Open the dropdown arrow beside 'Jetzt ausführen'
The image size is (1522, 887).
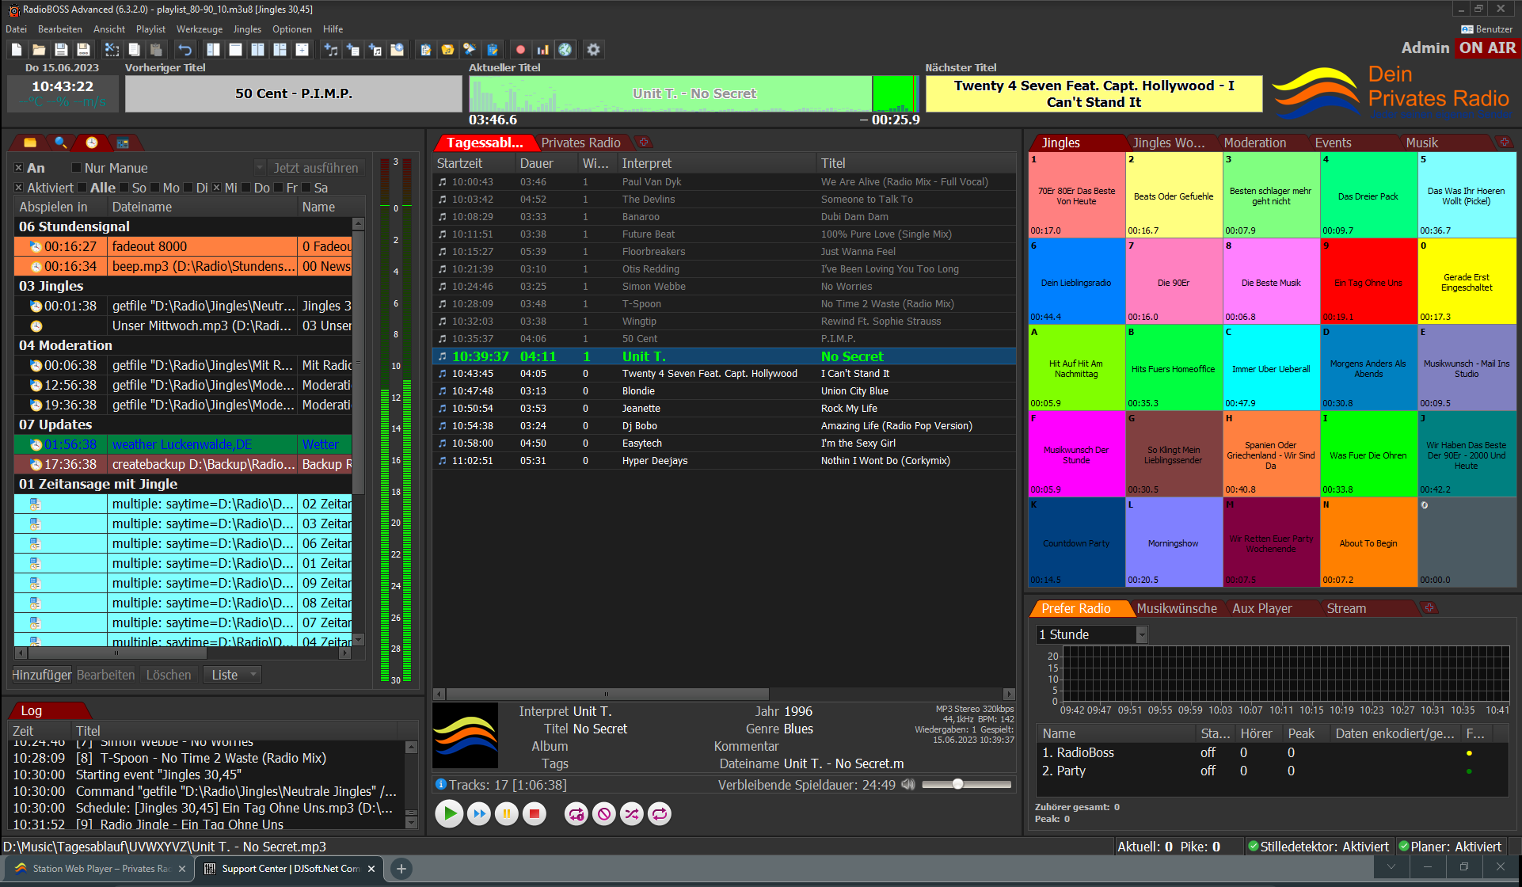tap(260, 168)
